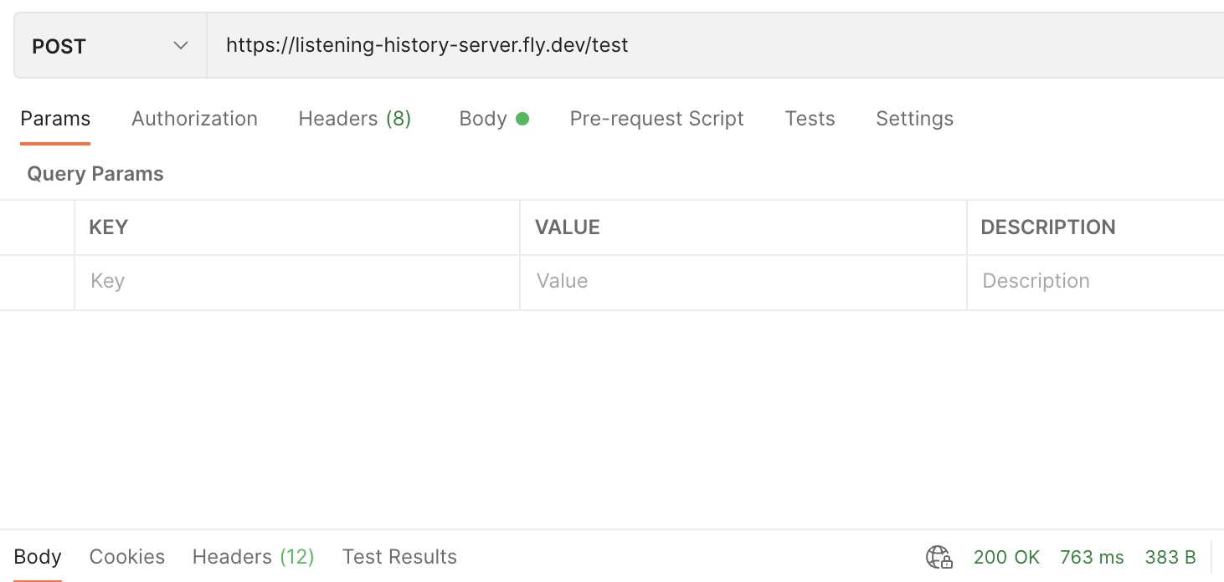This screenshot has width=1224, height=582.
Task: View the response Headers (12) tab
Action: pos(253,557)
